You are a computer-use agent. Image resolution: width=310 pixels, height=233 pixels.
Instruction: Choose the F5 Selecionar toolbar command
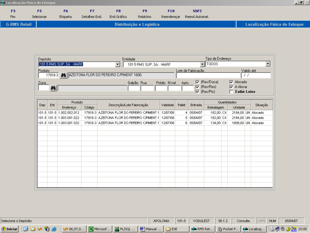pyautogui.click(x=39, y=14)
